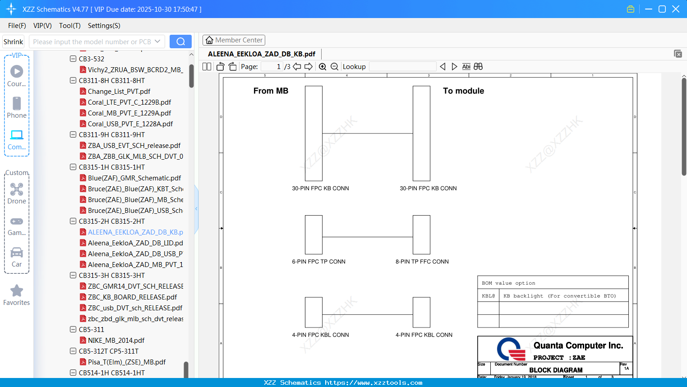Screen dimensions: 687x387
Task: Open the xzztools.com link in status bar
Action: click(x=373, y=382)
